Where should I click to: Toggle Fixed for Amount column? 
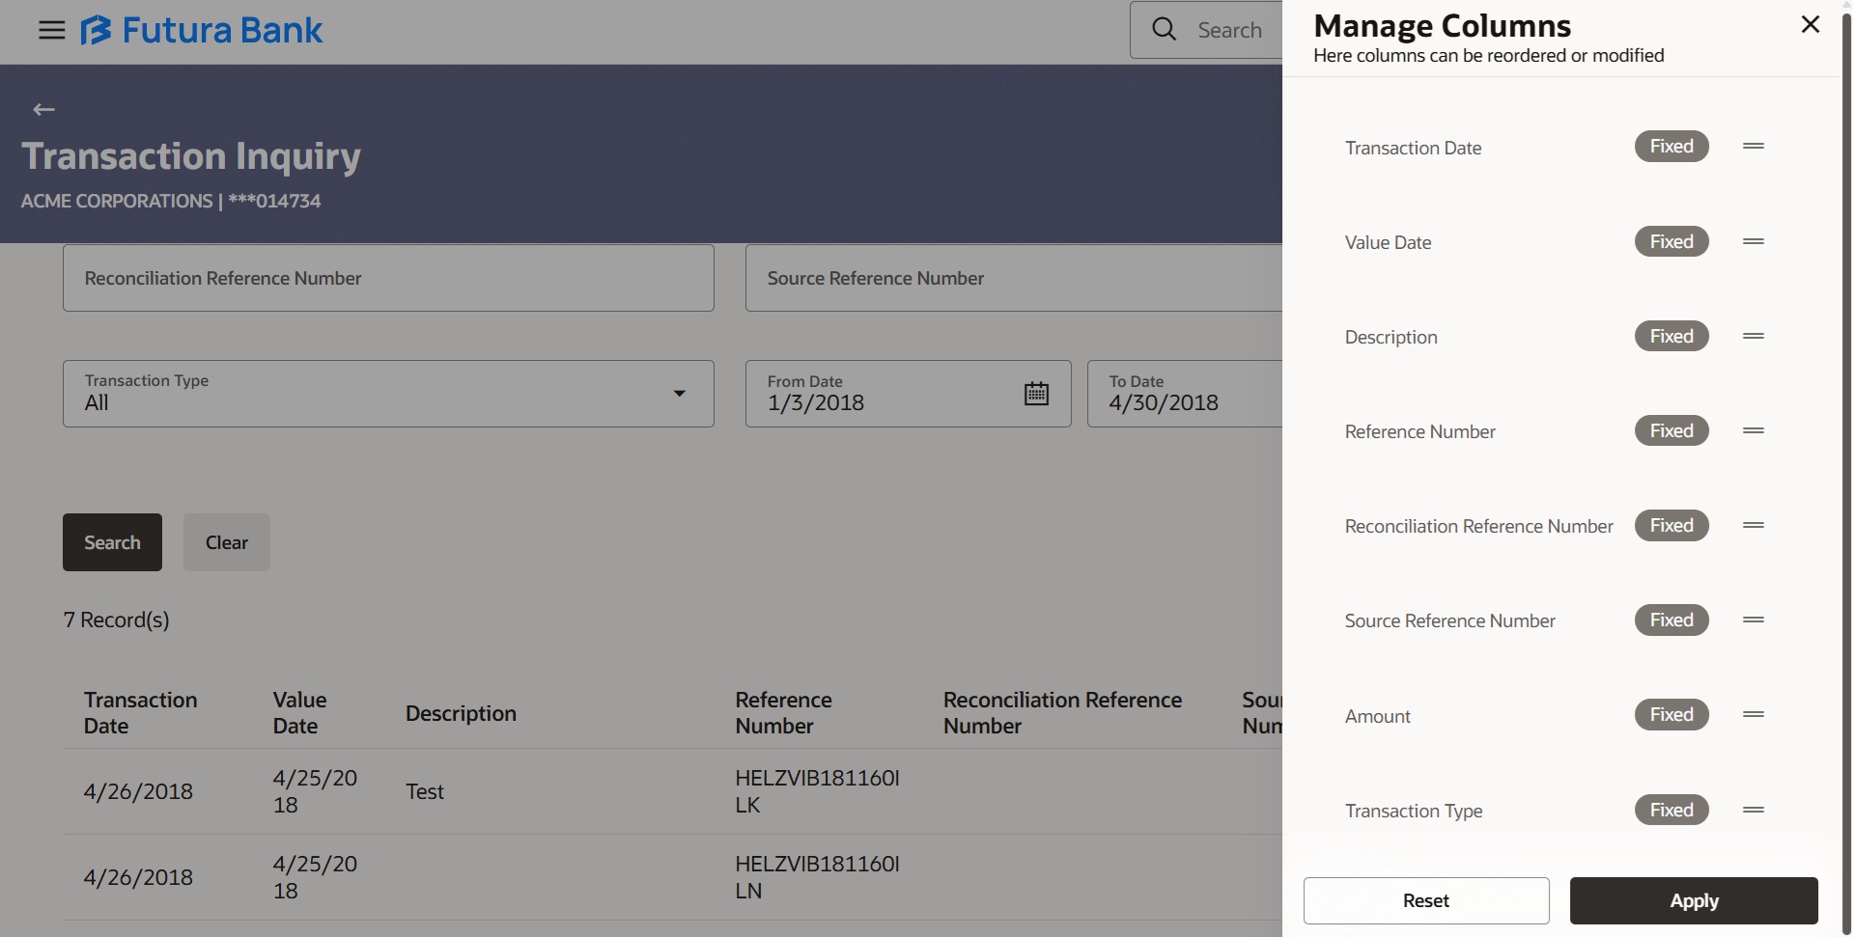coord(1671,714)
